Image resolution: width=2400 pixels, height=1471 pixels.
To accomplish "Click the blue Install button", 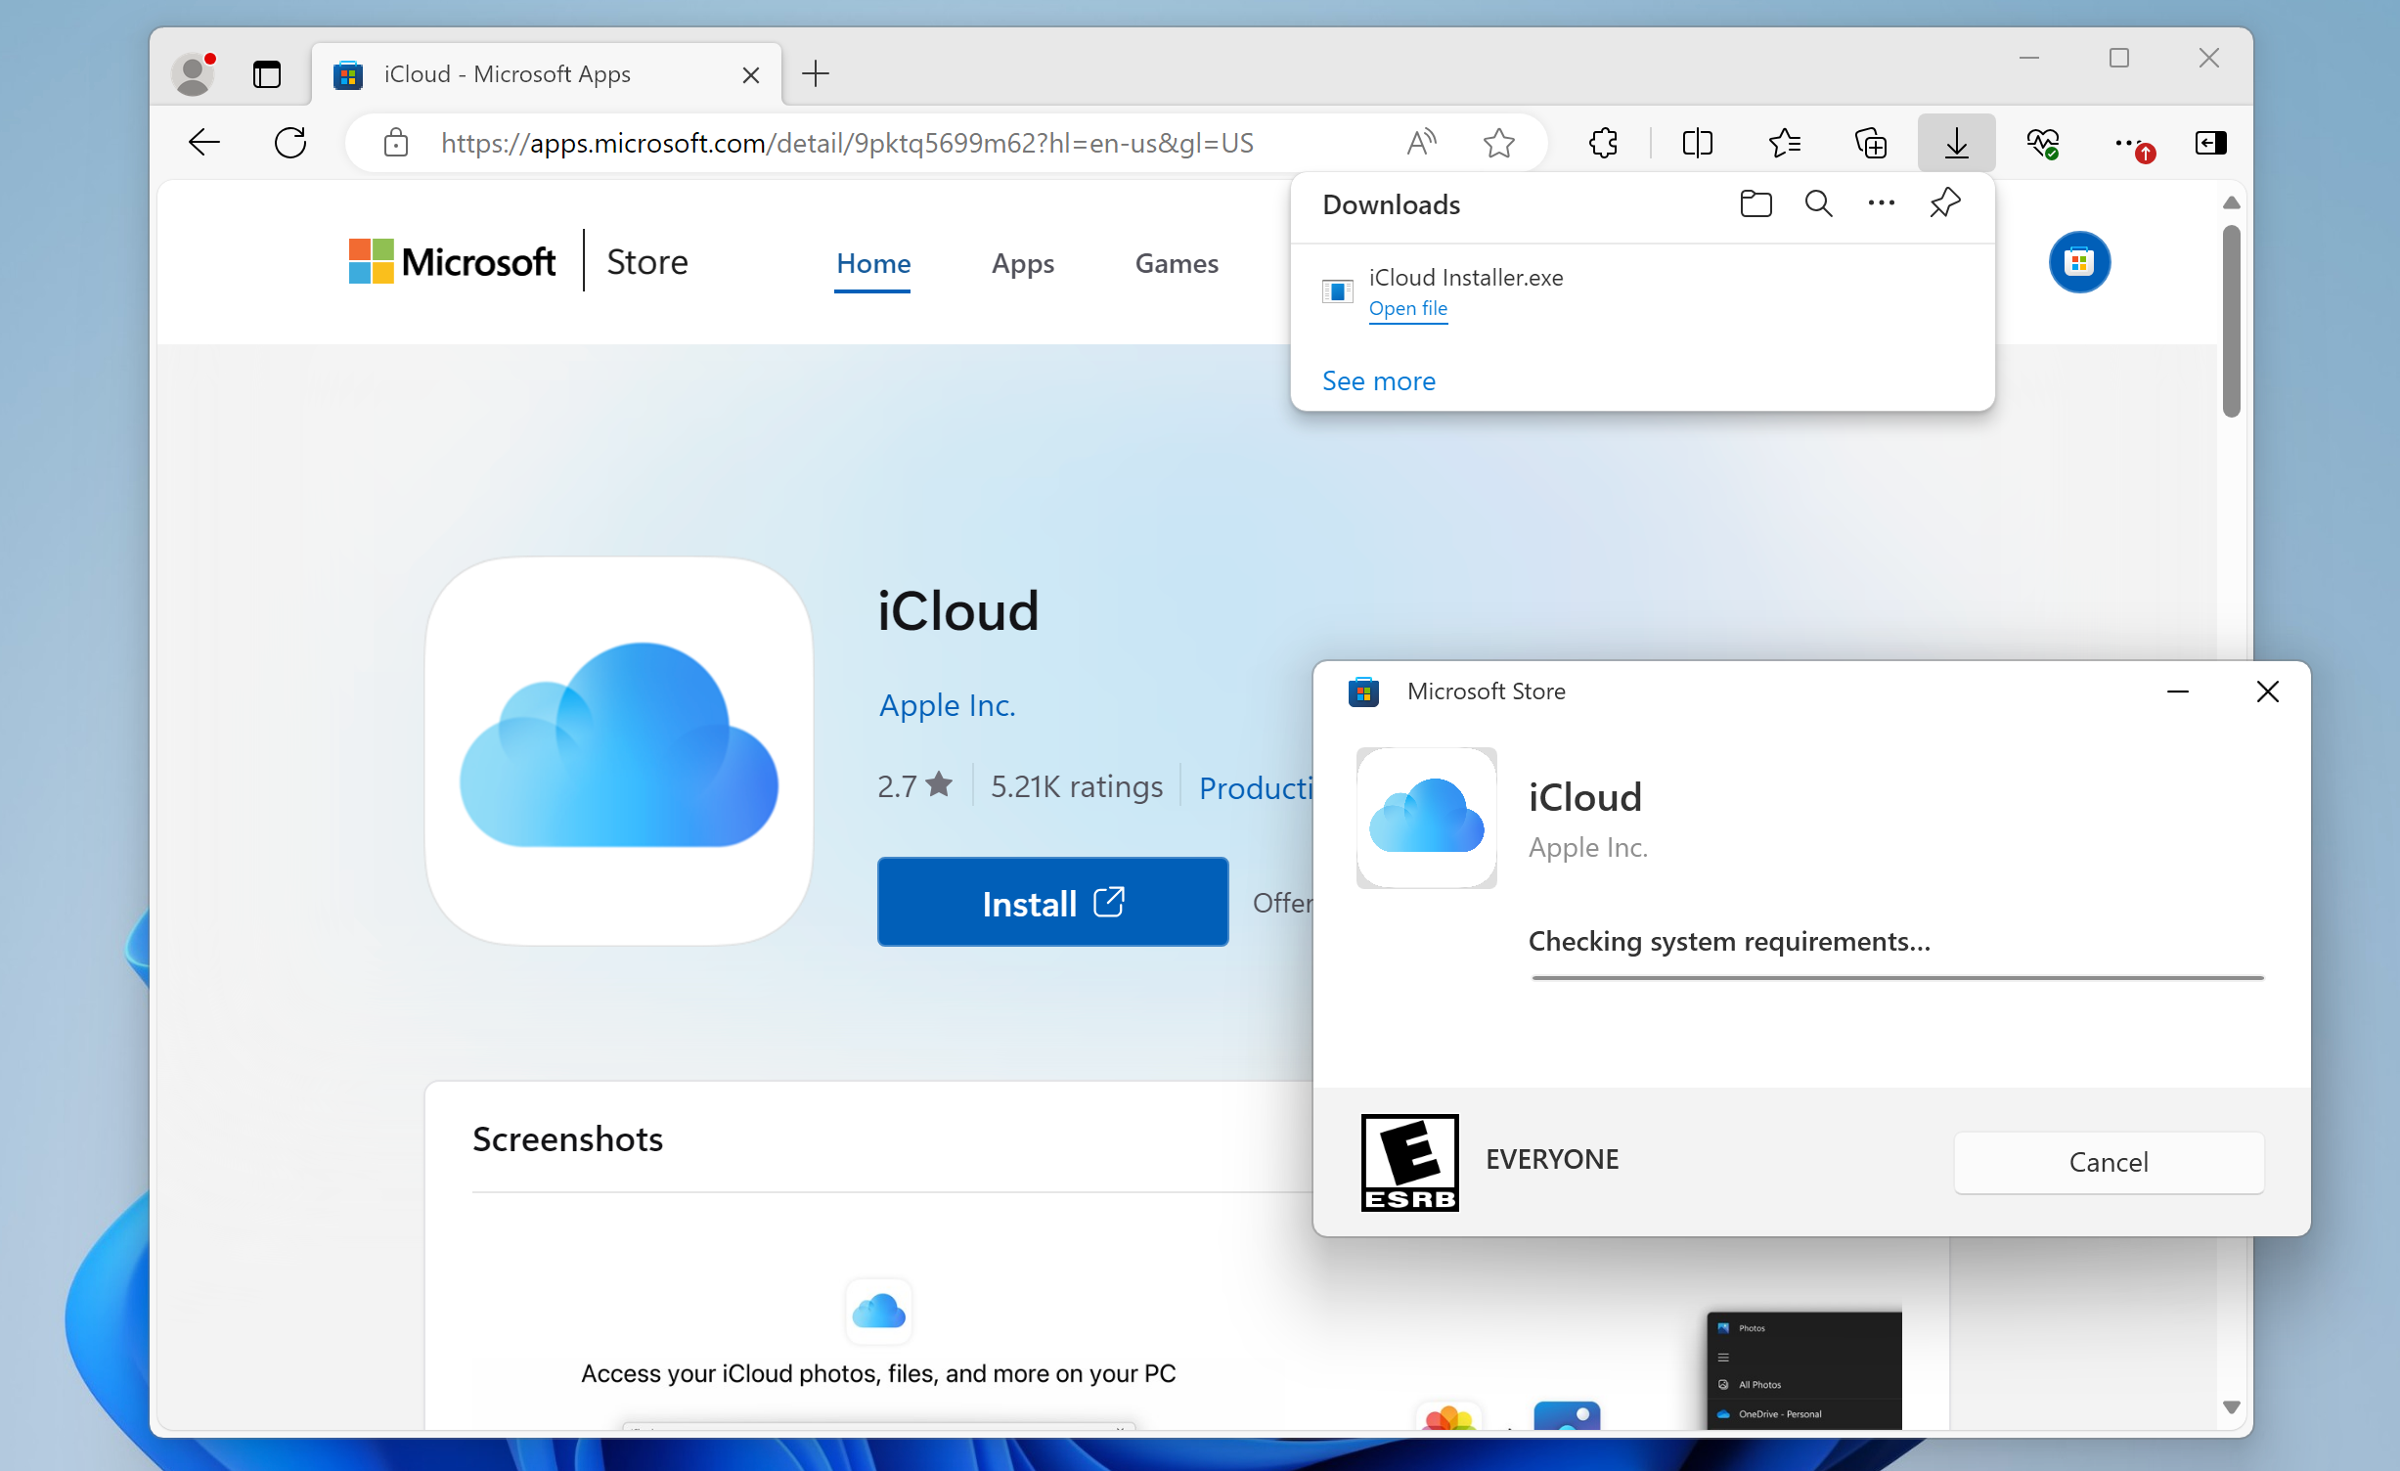I will [x=1052, y=902].
